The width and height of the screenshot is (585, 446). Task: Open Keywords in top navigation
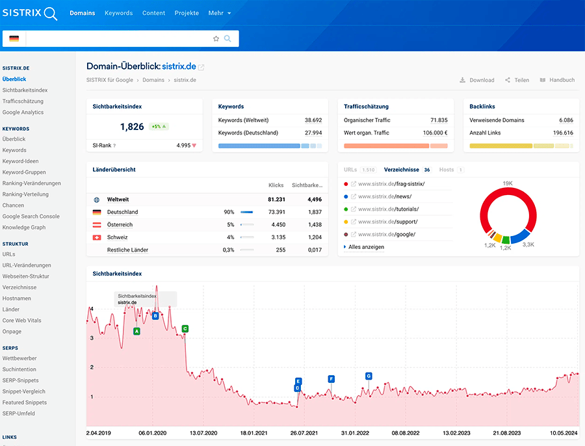click(118, 13)
